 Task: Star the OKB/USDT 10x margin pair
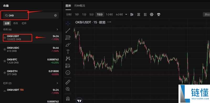5,91
